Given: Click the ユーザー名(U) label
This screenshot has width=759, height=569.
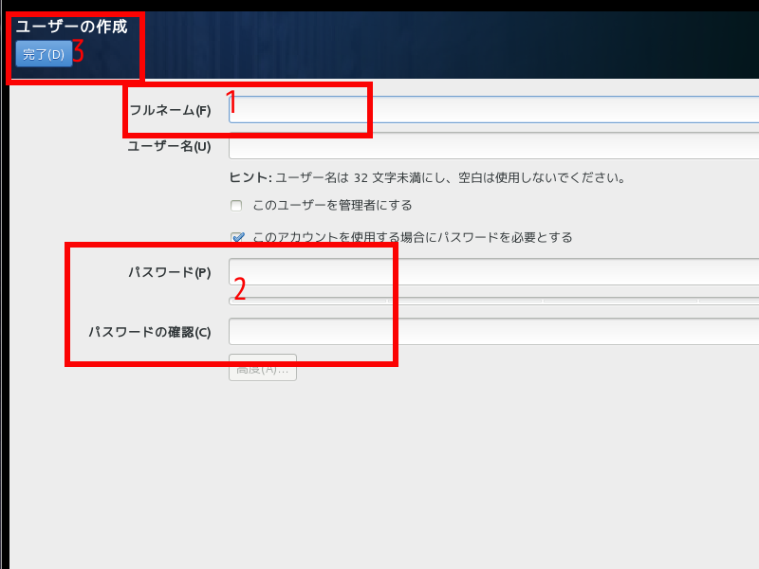Looking at the screenshot, I should coord(169,147).
